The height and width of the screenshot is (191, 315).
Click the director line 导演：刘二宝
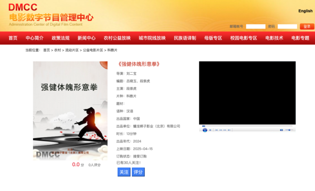coord(127,73)
